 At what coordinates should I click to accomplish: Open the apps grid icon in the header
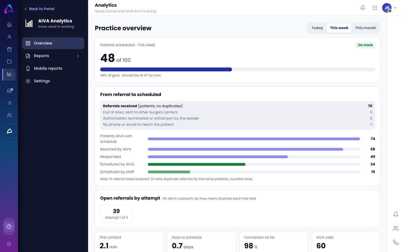(375, 8)
